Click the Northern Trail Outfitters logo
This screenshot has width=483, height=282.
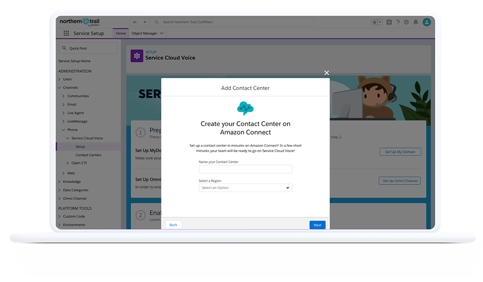[x=80, y=22]
